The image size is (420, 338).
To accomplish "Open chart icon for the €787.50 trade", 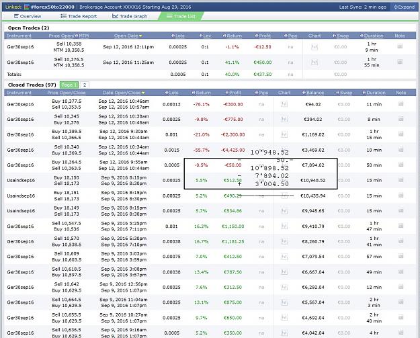I will (x=284, y=272).
